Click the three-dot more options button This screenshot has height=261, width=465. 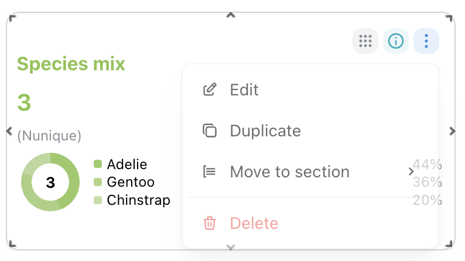426,41
